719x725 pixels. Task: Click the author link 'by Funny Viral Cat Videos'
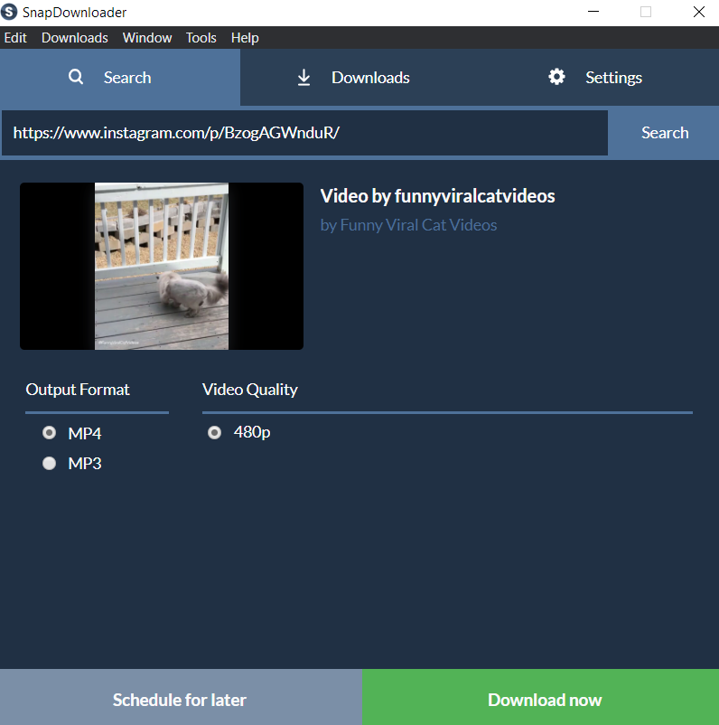[x=408, y=225]
